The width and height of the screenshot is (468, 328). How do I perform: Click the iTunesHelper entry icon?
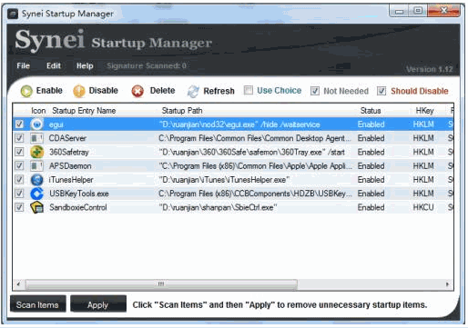(x=37, y=180)
